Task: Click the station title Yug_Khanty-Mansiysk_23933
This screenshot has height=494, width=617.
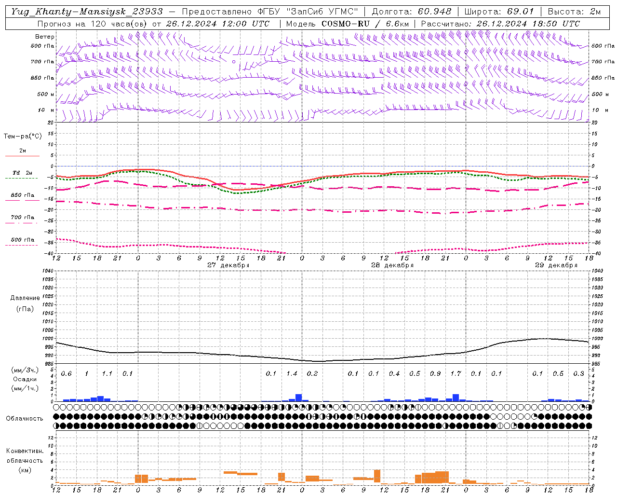Action: (x=87, y=11)
